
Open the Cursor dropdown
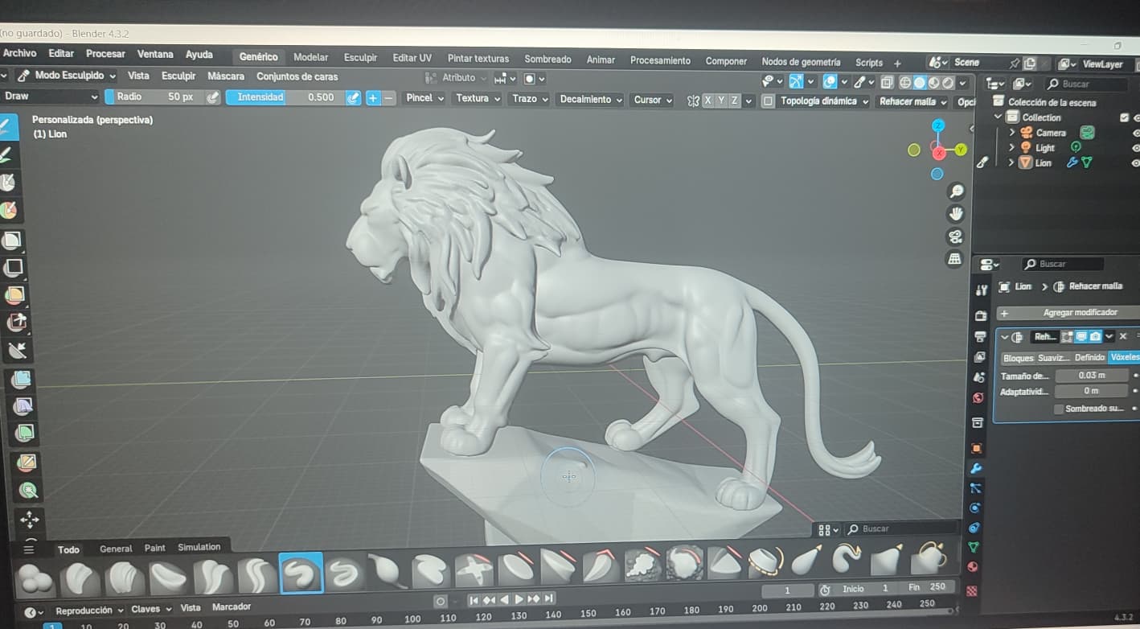[653, 100]
